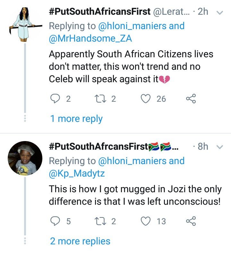The width and height of the screenshot is (231, 253).
Task: Retweet the mugged in Jozi tweet
Action: [100, 221]
